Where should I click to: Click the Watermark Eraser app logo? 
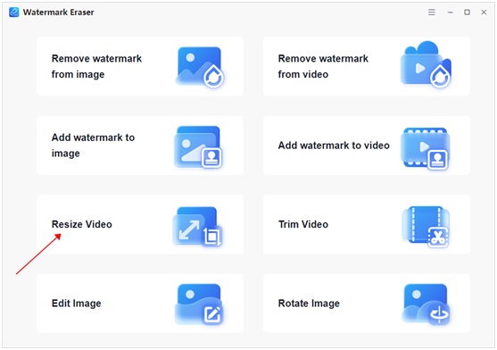click(14, 12)
